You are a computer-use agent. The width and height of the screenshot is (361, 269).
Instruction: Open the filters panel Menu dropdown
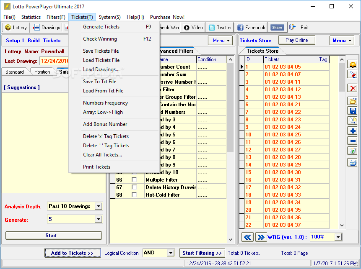(x=221, y=41)
